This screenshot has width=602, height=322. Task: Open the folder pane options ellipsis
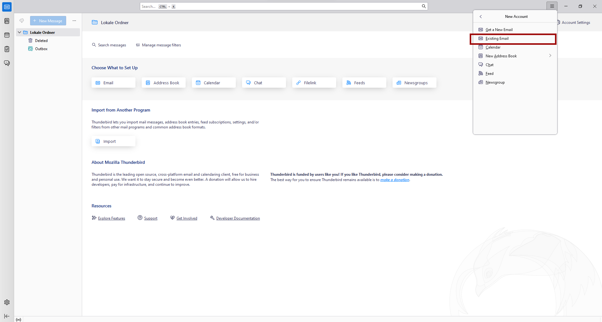tap(74, 21)
